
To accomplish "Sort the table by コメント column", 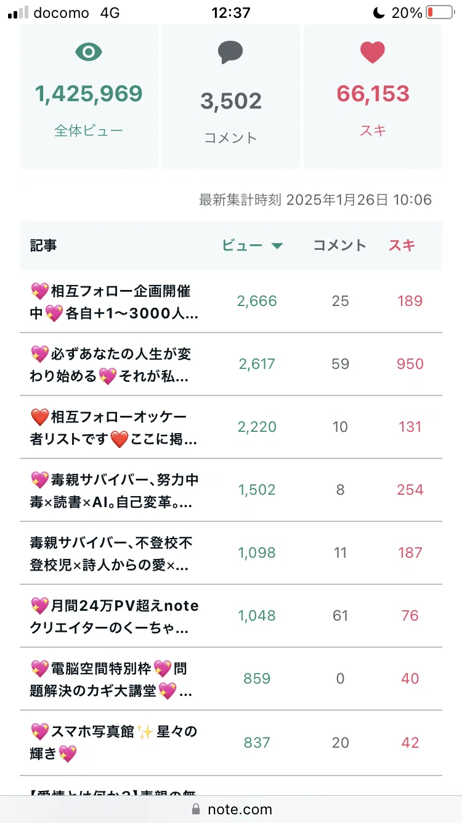I will pos(340,246).
